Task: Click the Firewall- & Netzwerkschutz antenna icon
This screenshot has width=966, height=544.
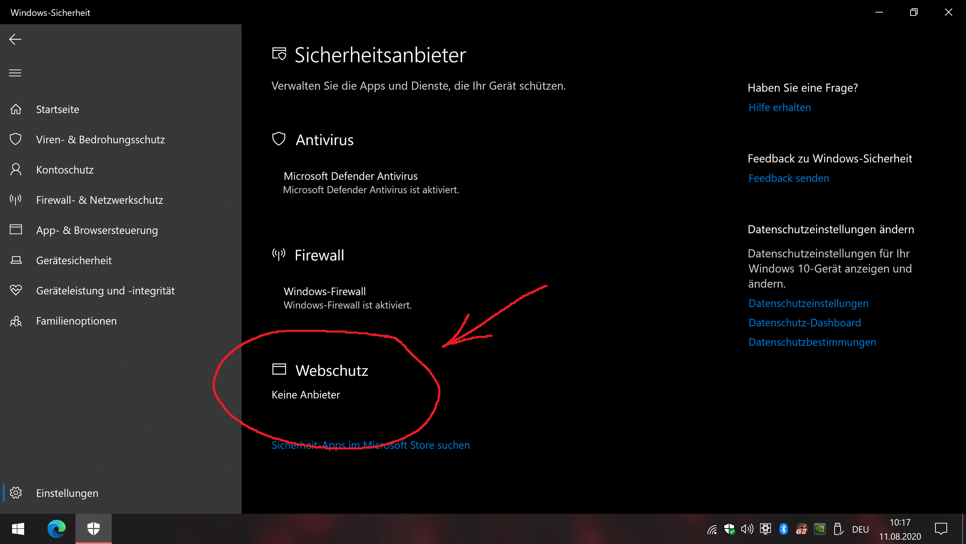Action: click(x=16, y=200)
